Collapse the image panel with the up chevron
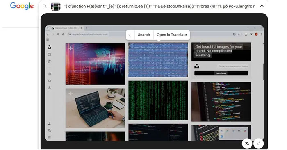 pyautogui.click(x=262, y=6)
